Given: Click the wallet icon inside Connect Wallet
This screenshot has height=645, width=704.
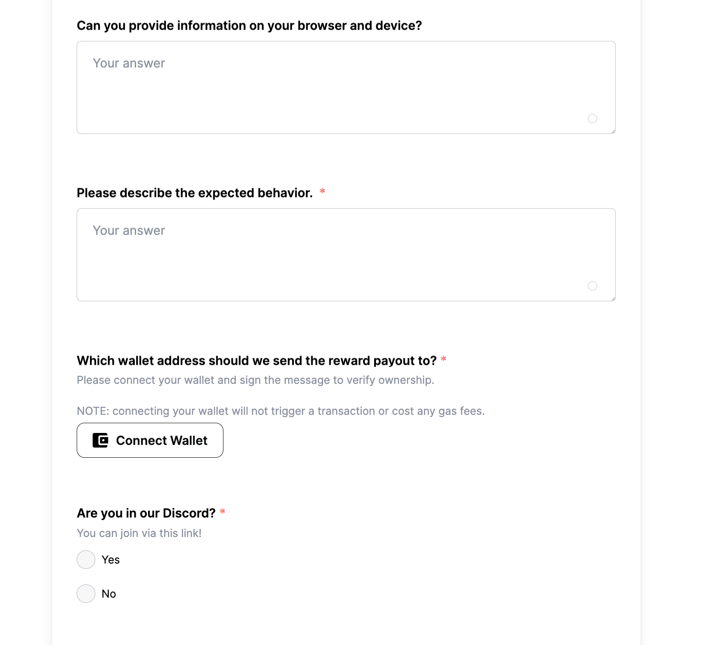Looking at the screenshot, I should point(100,440).
